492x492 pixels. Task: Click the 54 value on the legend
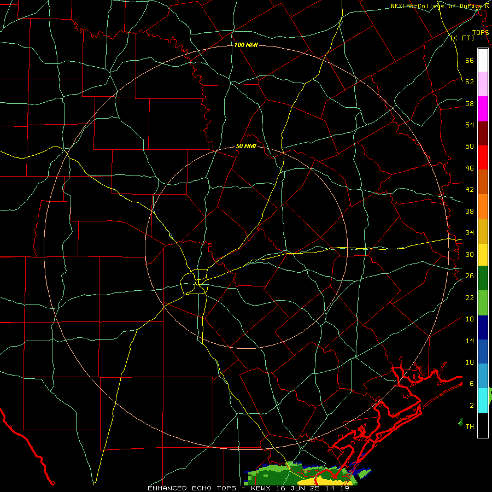(x=470, y=125)
